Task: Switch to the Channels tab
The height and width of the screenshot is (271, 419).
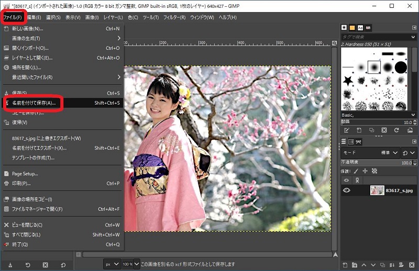Action: (351, 142)
